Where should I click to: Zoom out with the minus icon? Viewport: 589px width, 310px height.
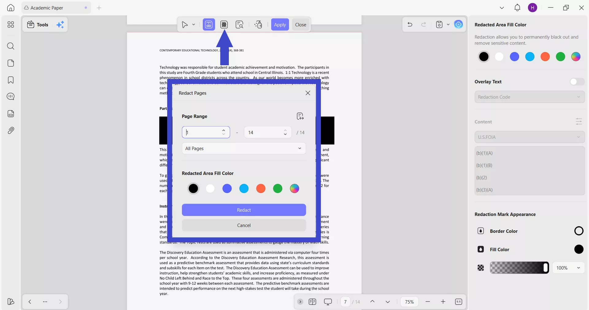[x=428, y=302]
